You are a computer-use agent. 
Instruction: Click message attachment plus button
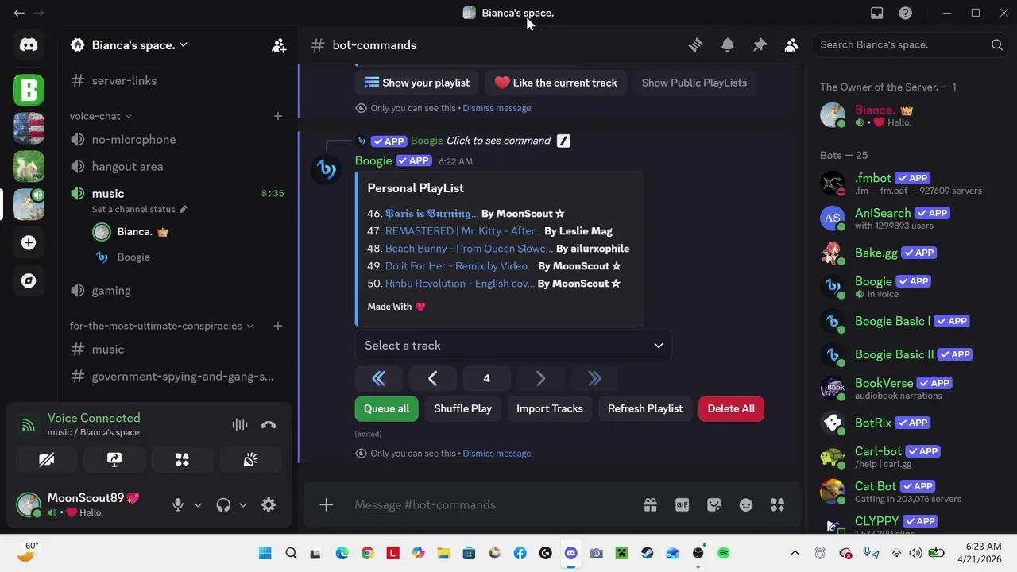tap(326, 505)
